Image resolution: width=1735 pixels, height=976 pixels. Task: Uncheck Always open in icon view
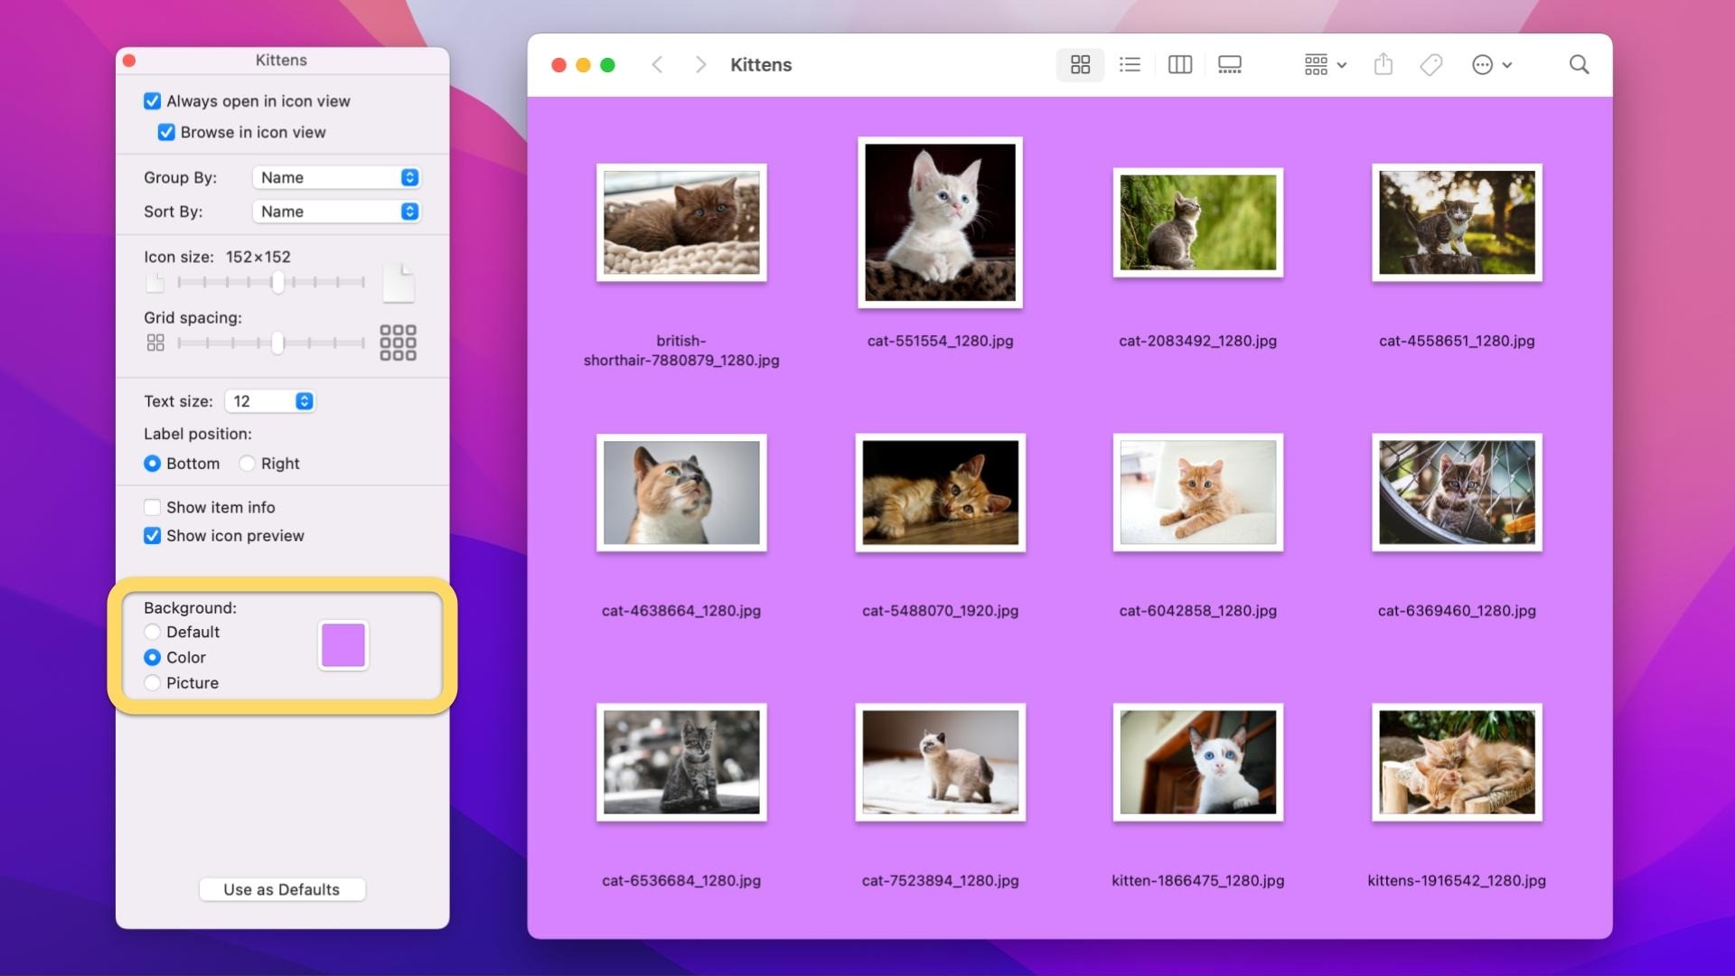point(153,101)
